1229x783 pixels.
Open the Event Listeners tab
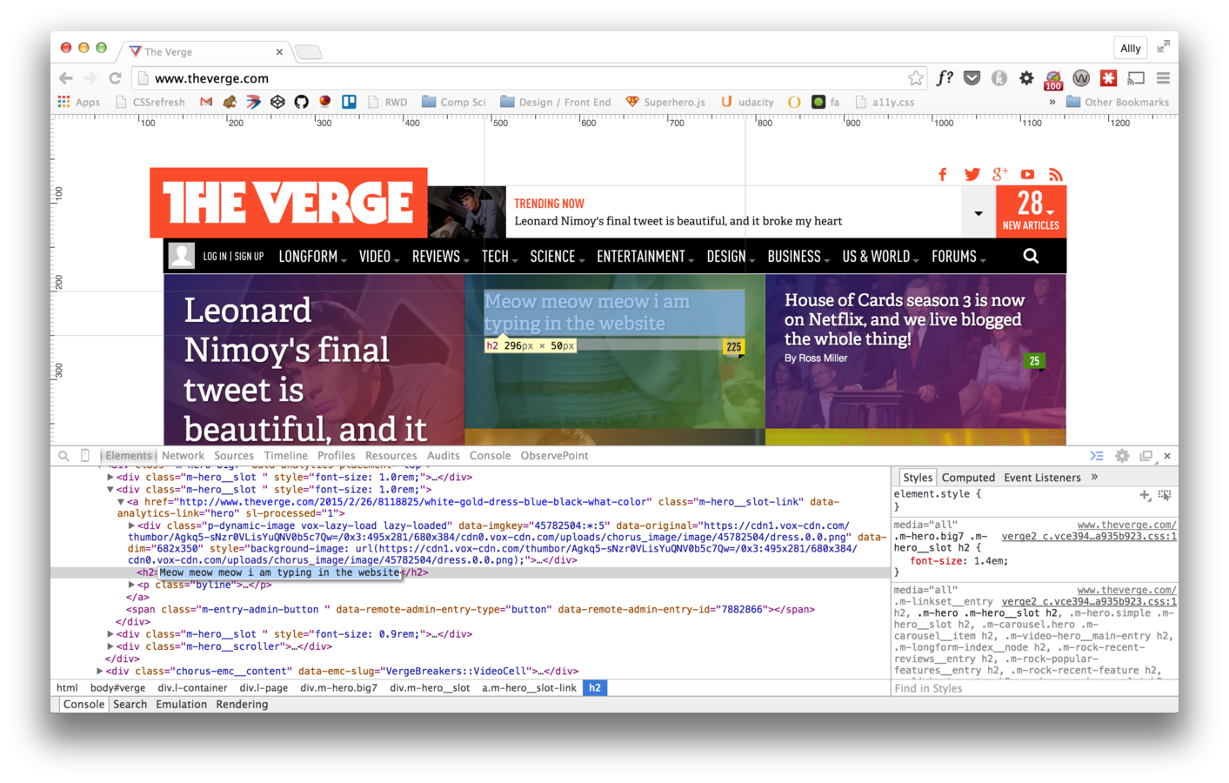coord(1042,477)
